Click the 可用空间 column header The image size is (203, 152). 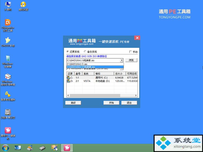point(132,74)
